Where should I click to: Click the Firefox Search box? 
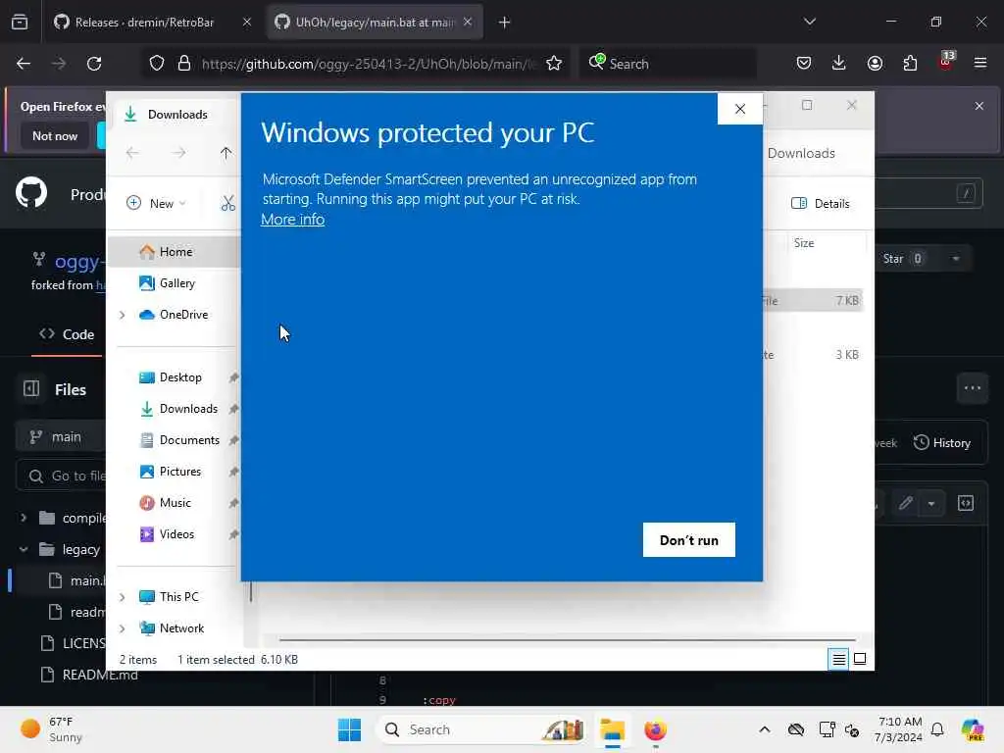[x=669, y=64]
